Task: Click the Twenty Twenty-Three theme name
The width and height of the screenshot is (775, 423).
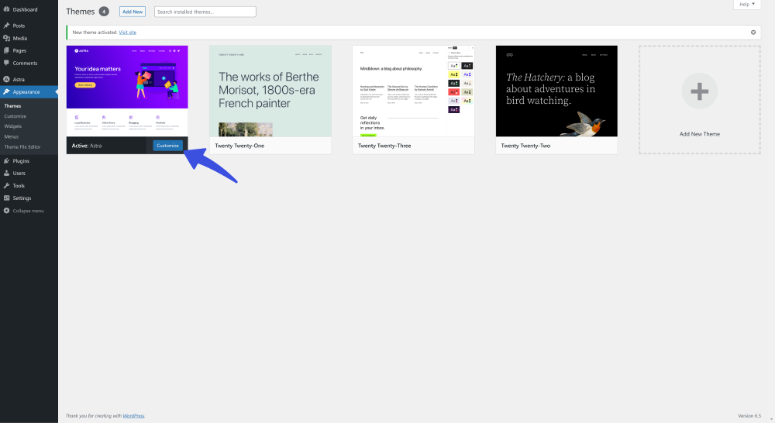Action: click(x=384, y=146)
